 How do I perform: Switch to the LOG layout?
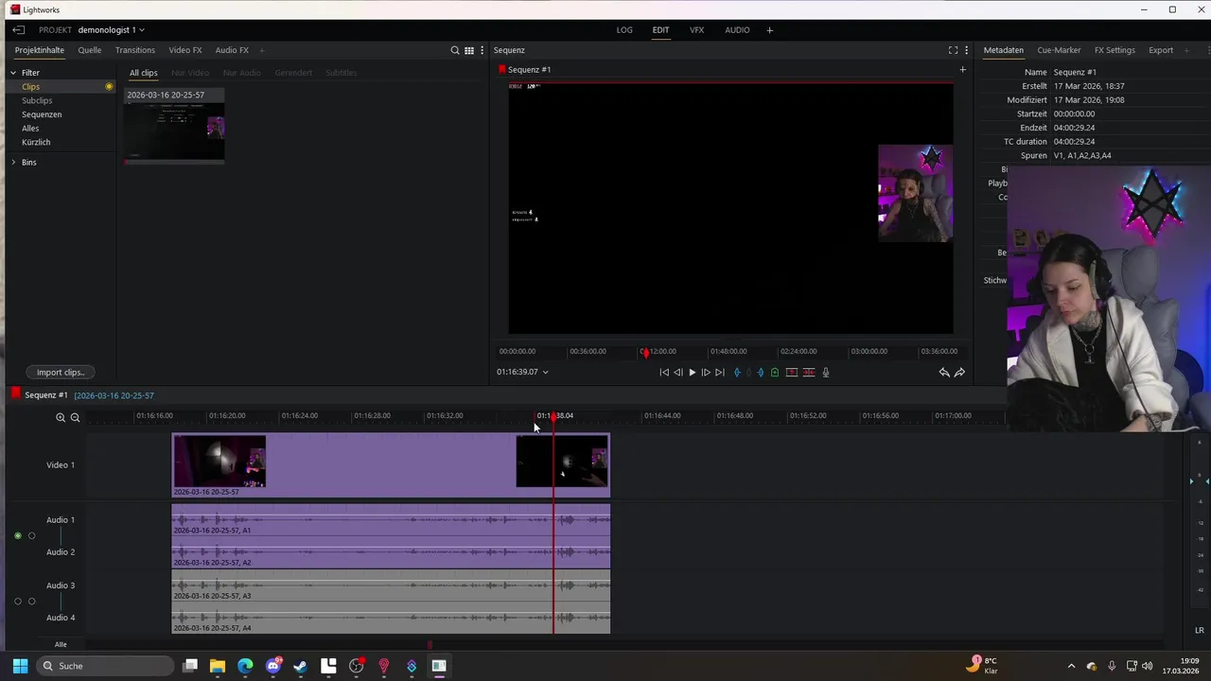pyautogui.click(x=624, y=30)
